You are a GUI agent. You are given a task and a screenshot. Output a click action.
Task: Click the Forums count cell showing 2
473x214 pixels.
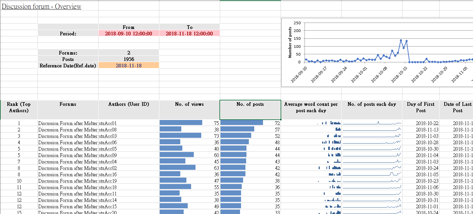pos(129,53)
